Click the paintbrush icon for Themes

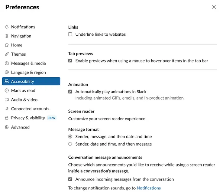[x=7, y=54]
